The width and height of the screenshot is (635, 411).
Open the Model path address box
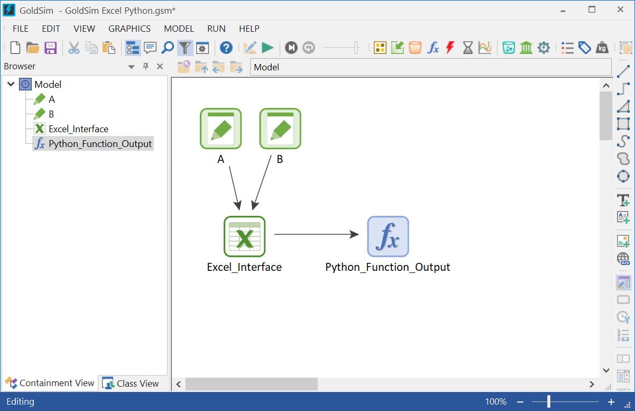pyautogui.click(x=430, y=67)
